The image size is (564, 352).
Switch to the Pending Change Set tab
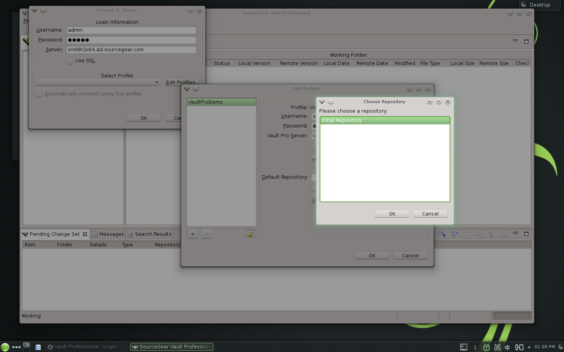(x=54, y=234)
